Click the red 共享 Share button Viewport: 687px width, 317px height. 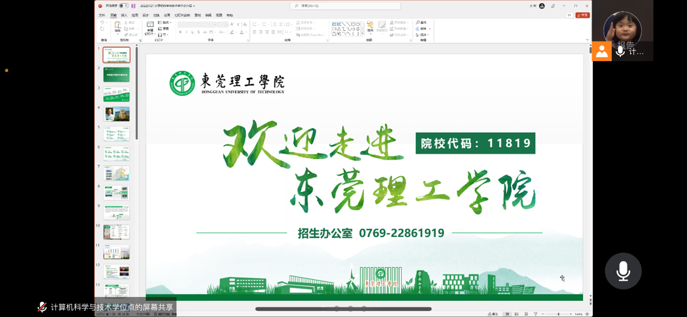click(x=583, y=15)
